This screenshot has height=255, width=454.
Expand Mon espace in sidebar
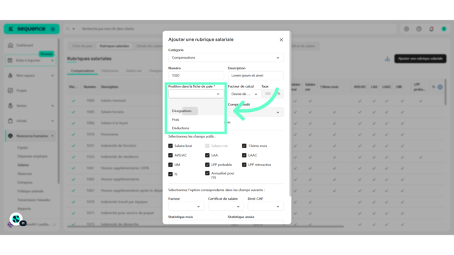point(30,76)
